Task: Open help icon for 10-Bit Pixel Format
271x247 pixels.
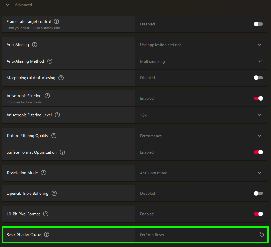Action: (46, 214)
